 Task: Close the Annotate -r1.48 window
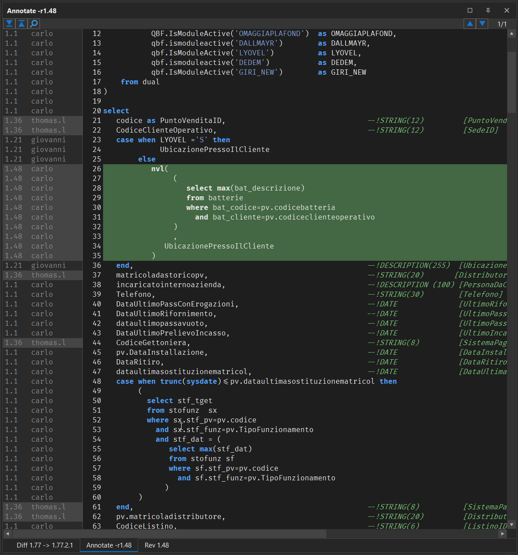(507, 11)
